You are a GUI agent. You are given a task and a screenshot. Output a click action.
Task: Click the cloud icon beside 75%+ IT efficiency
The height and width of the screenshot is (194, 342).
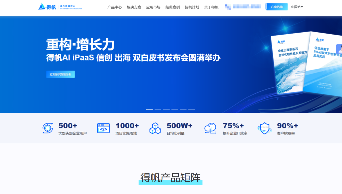(210, 128)
